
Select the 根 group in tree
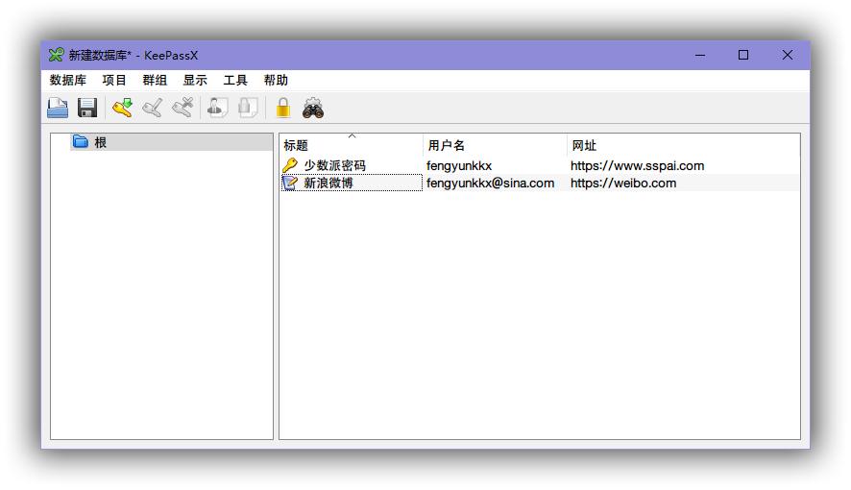click(172, 142)
